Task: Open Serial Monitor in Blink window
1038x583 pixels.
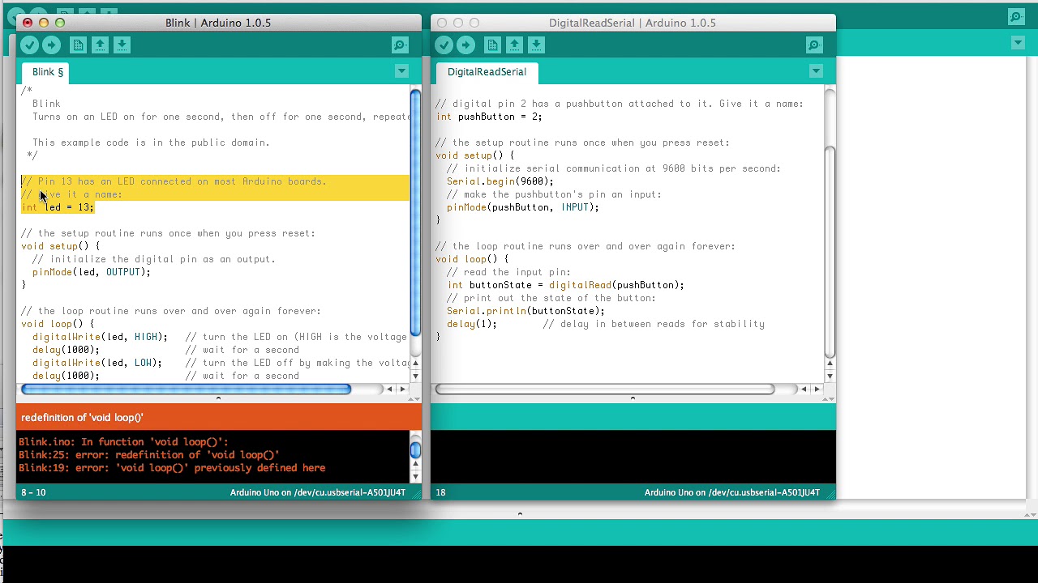Action: (x=400, y=45)
